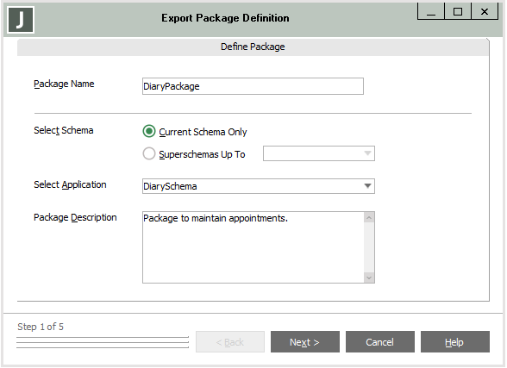The height and width of the screenshot is (368, 507).
Task: Cancel the export package wizard
Action: coord(380,342)
